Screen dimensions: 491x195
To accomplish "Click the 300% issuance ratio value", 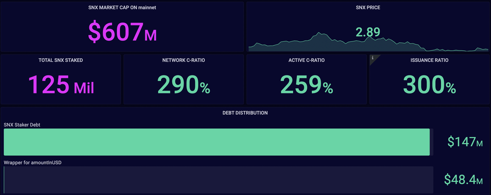I will point(429,84).
